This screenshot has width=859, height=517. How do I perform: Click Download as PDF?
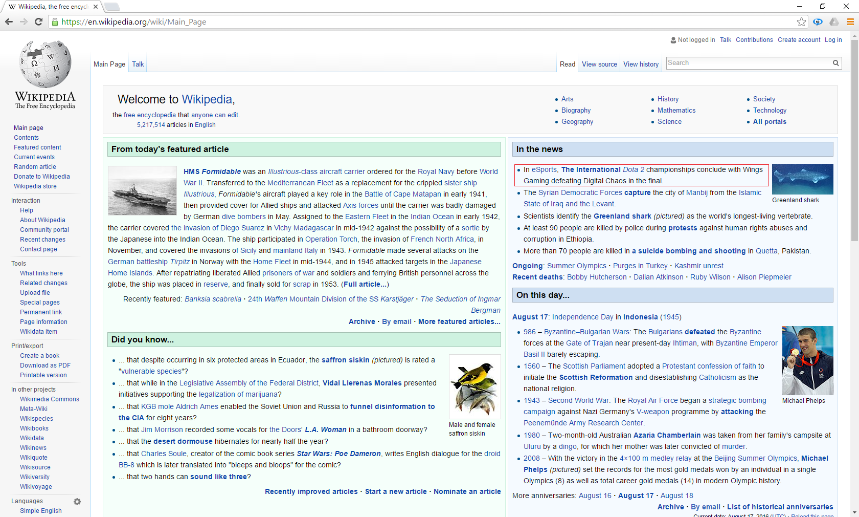[x=45, y=365]
